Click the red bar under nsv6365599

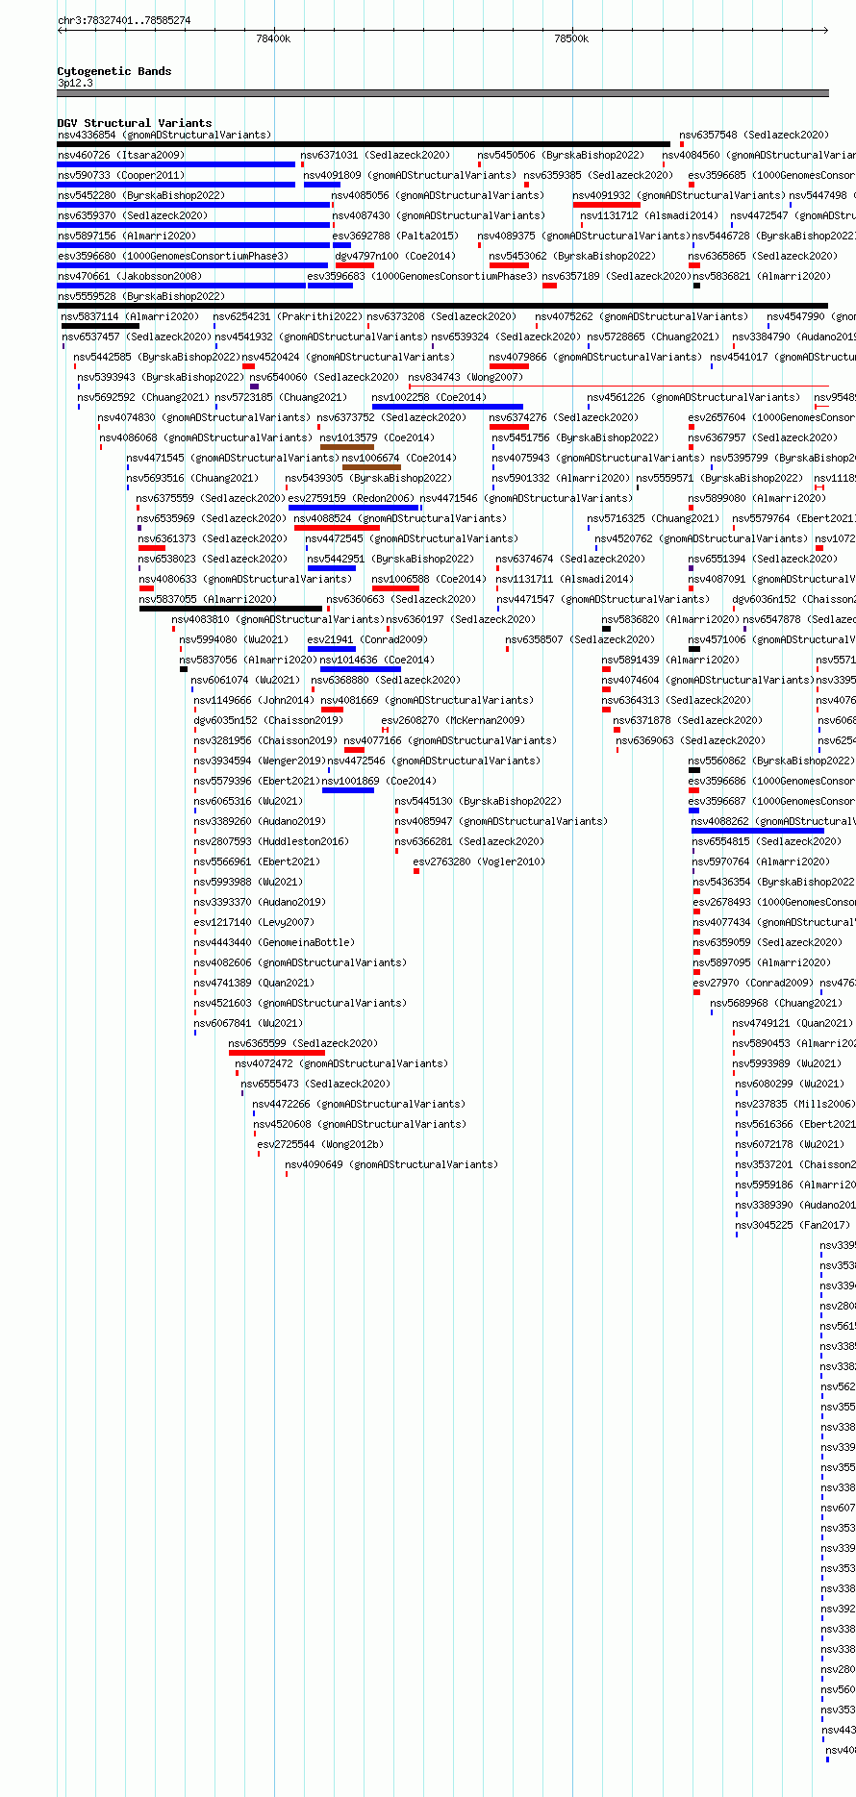pos(277,1053)
